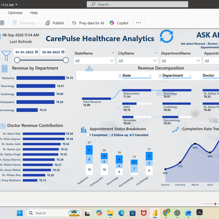Open the Help ribbon tab
The image size is (219, 219).
click(x=34, y=13)
